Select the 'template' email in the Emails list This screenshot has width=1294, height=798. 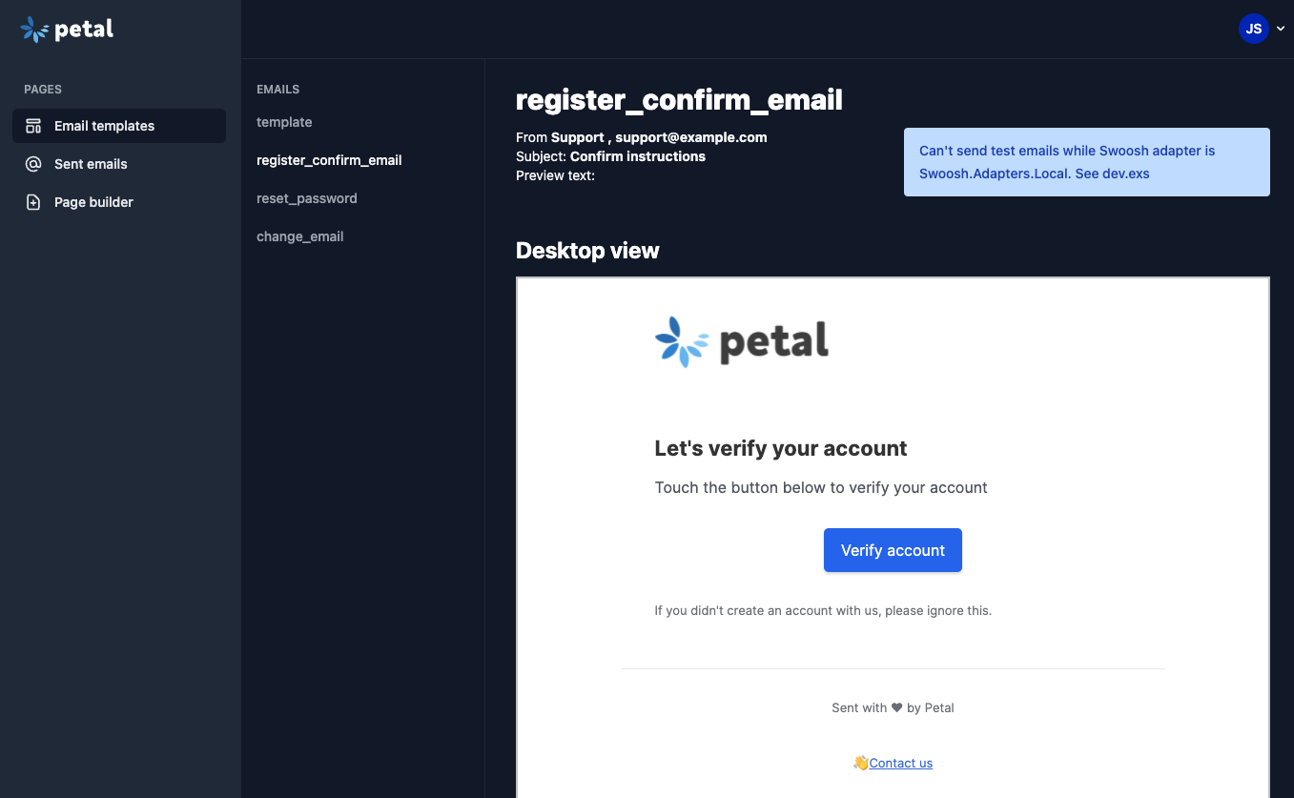pyautogui.click(x=283, y=122)
